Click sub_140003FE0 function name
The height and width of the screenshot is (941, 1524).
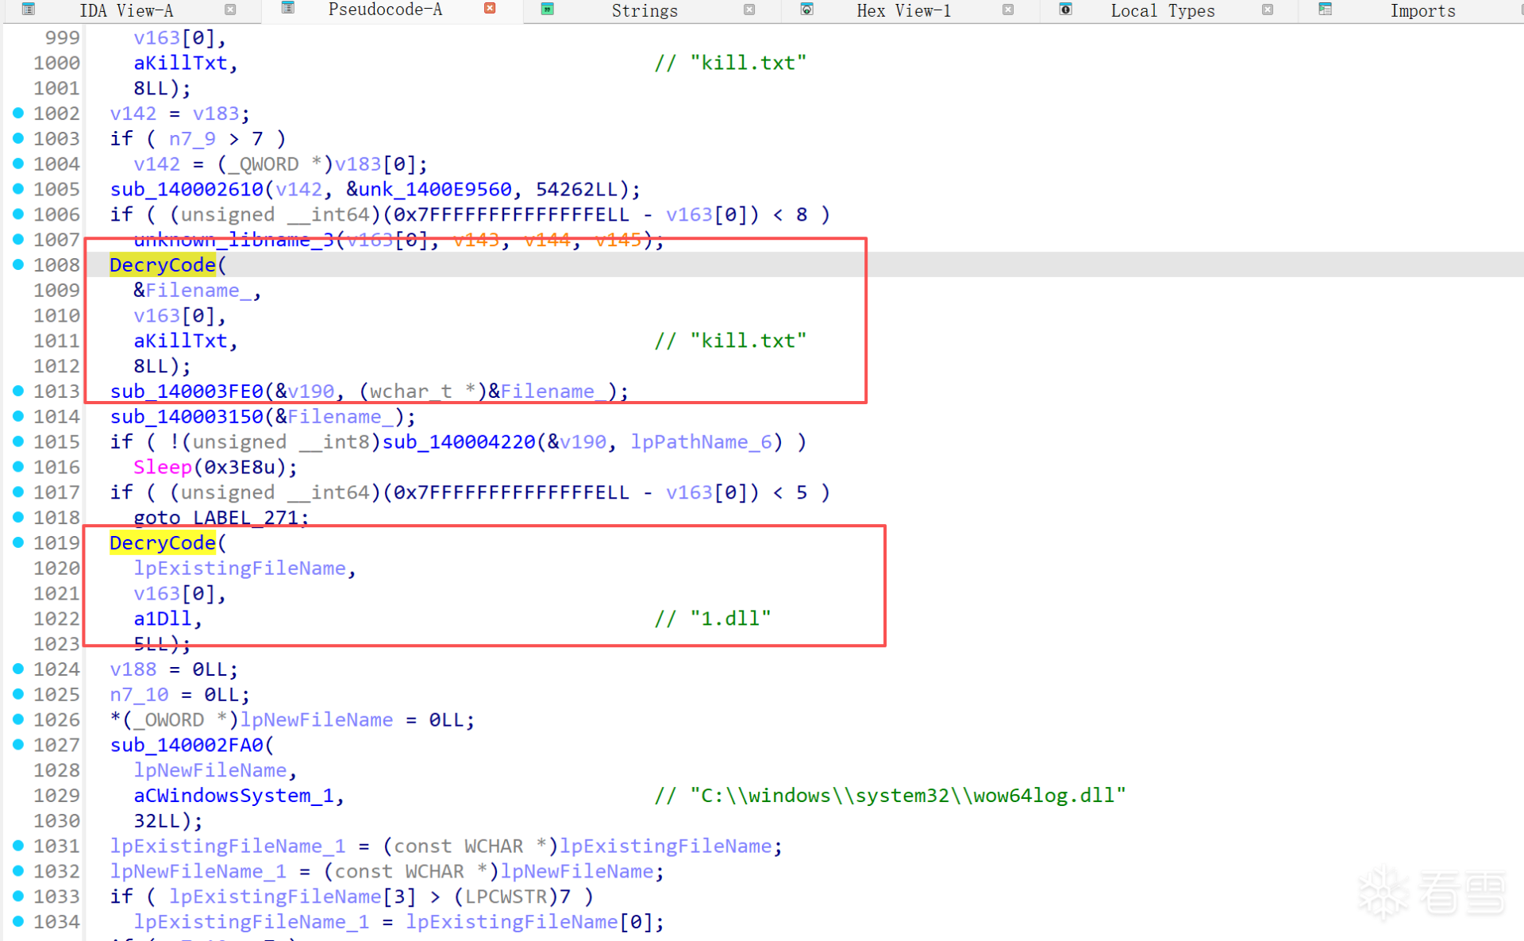pyautogui.click(x=186, y=391)
